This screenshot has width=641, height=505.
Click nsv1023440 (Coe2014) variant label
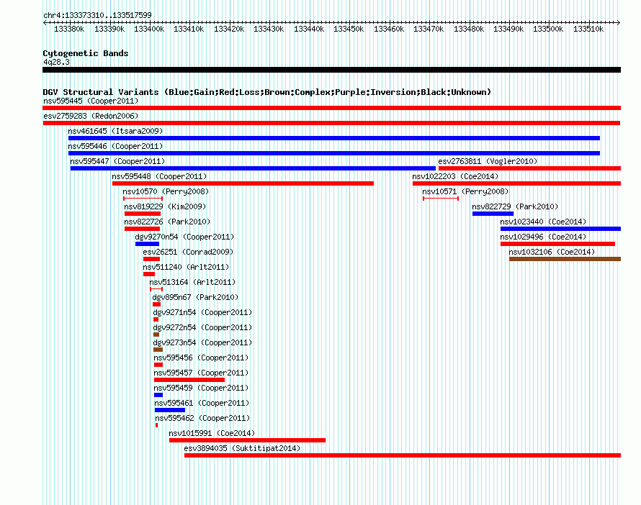click(x=543, y=222)
